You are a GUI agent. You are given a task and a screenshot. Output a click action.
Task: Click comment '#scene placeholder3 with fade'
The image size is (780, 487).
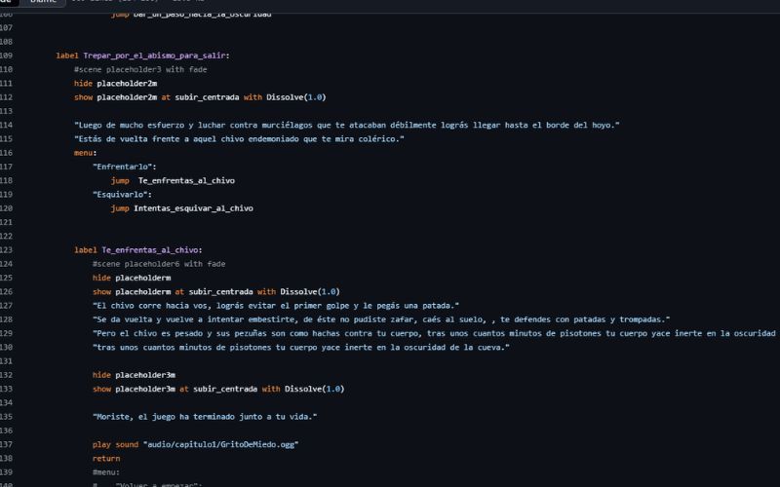(139, 69)
